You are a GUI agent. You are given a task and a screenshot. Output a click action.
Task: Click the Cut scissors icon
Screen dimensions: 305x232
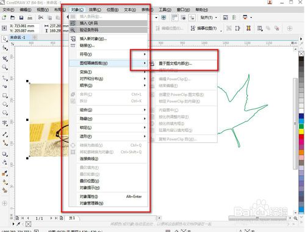pyautogui.click(x=41, y=18)
